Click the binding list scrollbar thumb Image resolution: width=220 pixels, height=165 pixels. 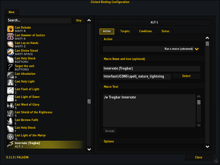tap(89, 101)
